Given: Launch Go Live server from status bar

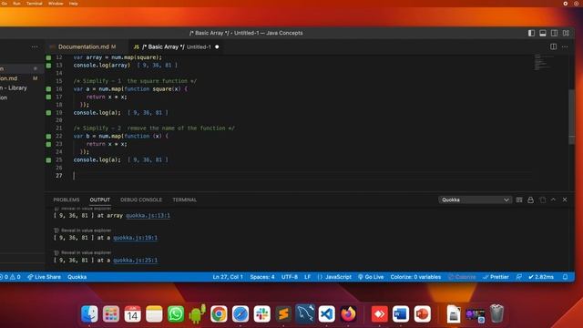Looking at the screenshot, I should pyautogui.click(x=371, y=277).
